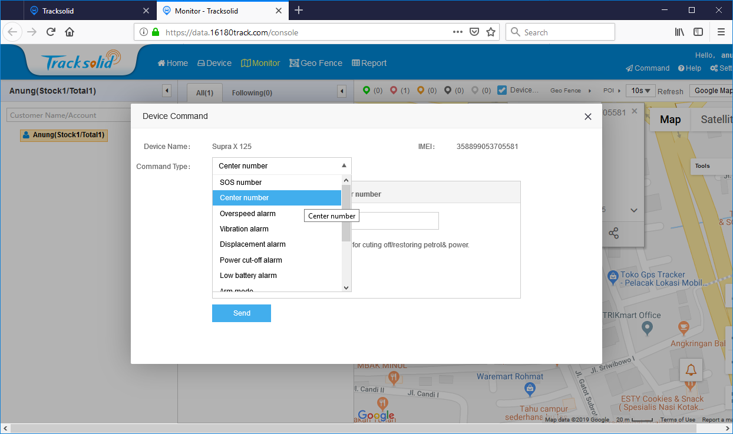
Task: Collapse the device info chevron on the map
Action: tap(634, 210)
